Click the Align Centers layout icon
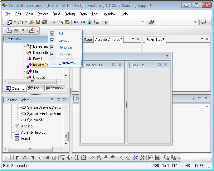This screenshot has height=171, width=214. click(x=25, y=158)
